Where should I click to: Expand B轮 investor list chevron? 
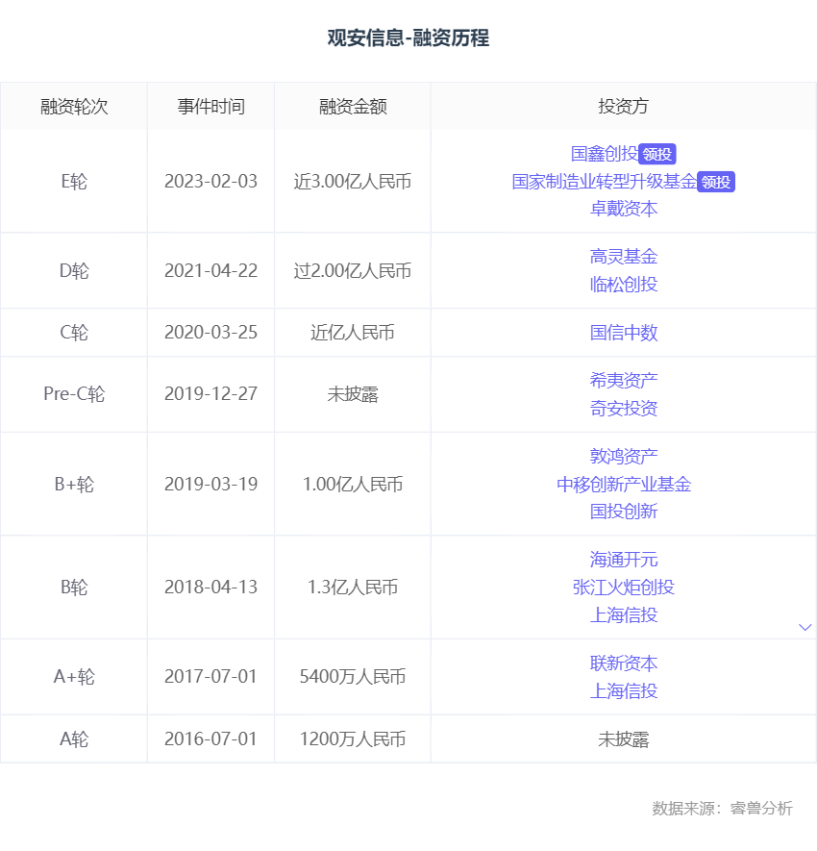[x=805, y=627]
